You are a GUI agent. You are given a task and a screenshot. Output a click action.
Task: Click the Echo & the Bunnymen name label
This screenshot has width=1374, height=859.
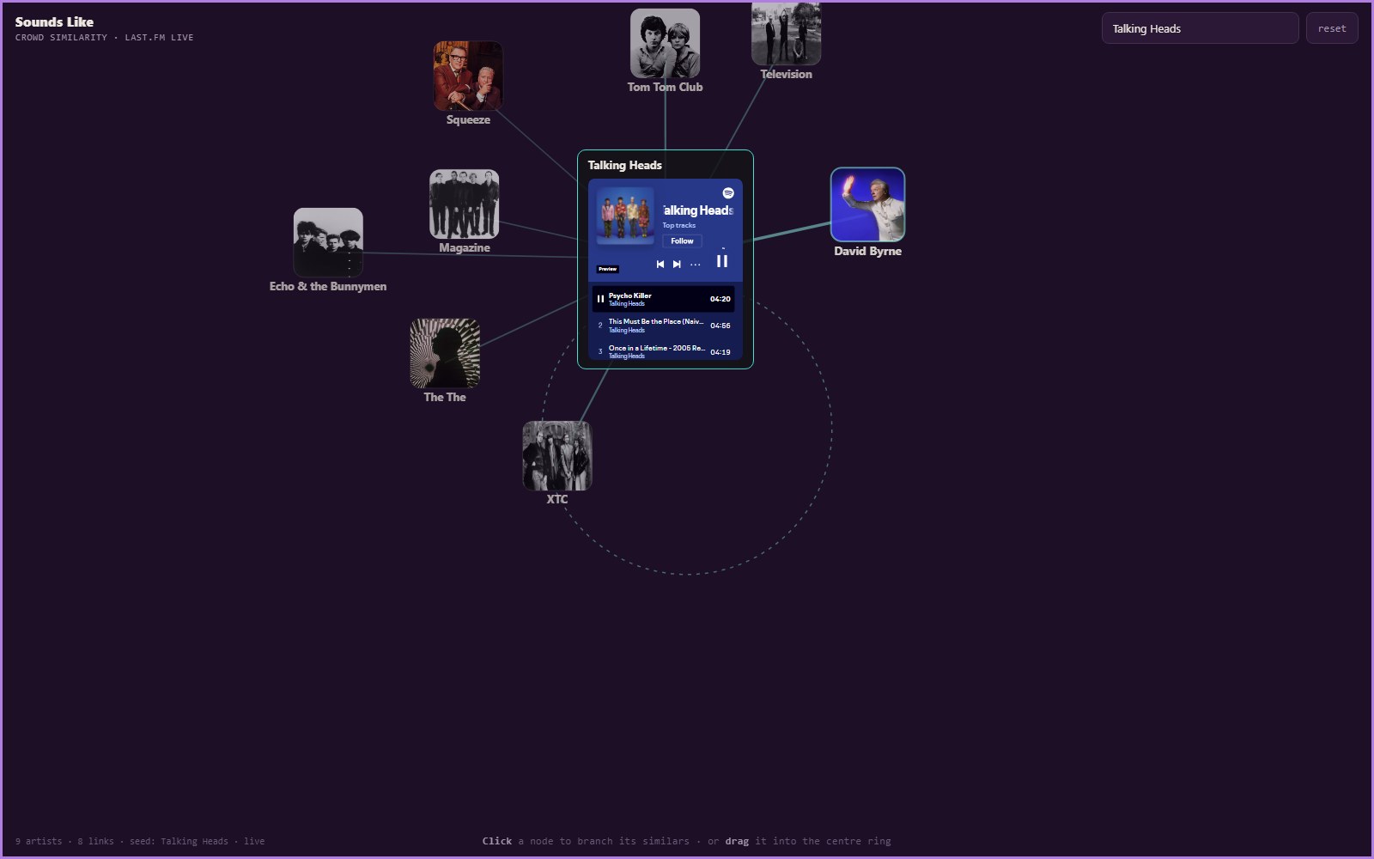click(x=328, y=287)
